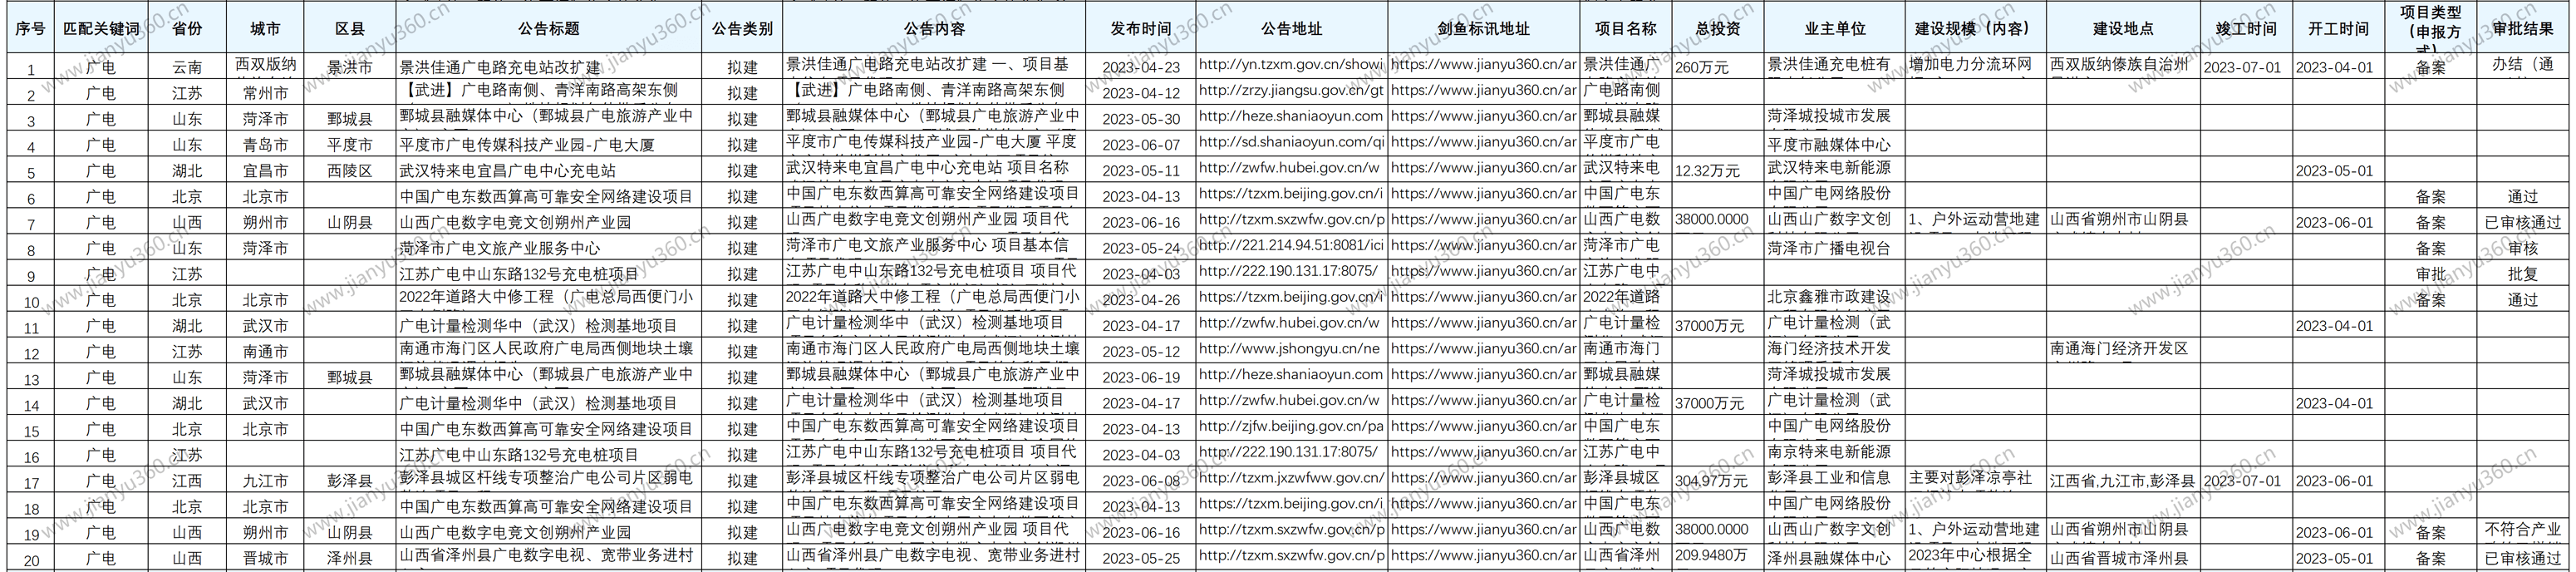Image resolution: width=2576 pixels, height=572 pixels.
Task: Click the '建设规模（内容）' column header
Action: 1976,29
